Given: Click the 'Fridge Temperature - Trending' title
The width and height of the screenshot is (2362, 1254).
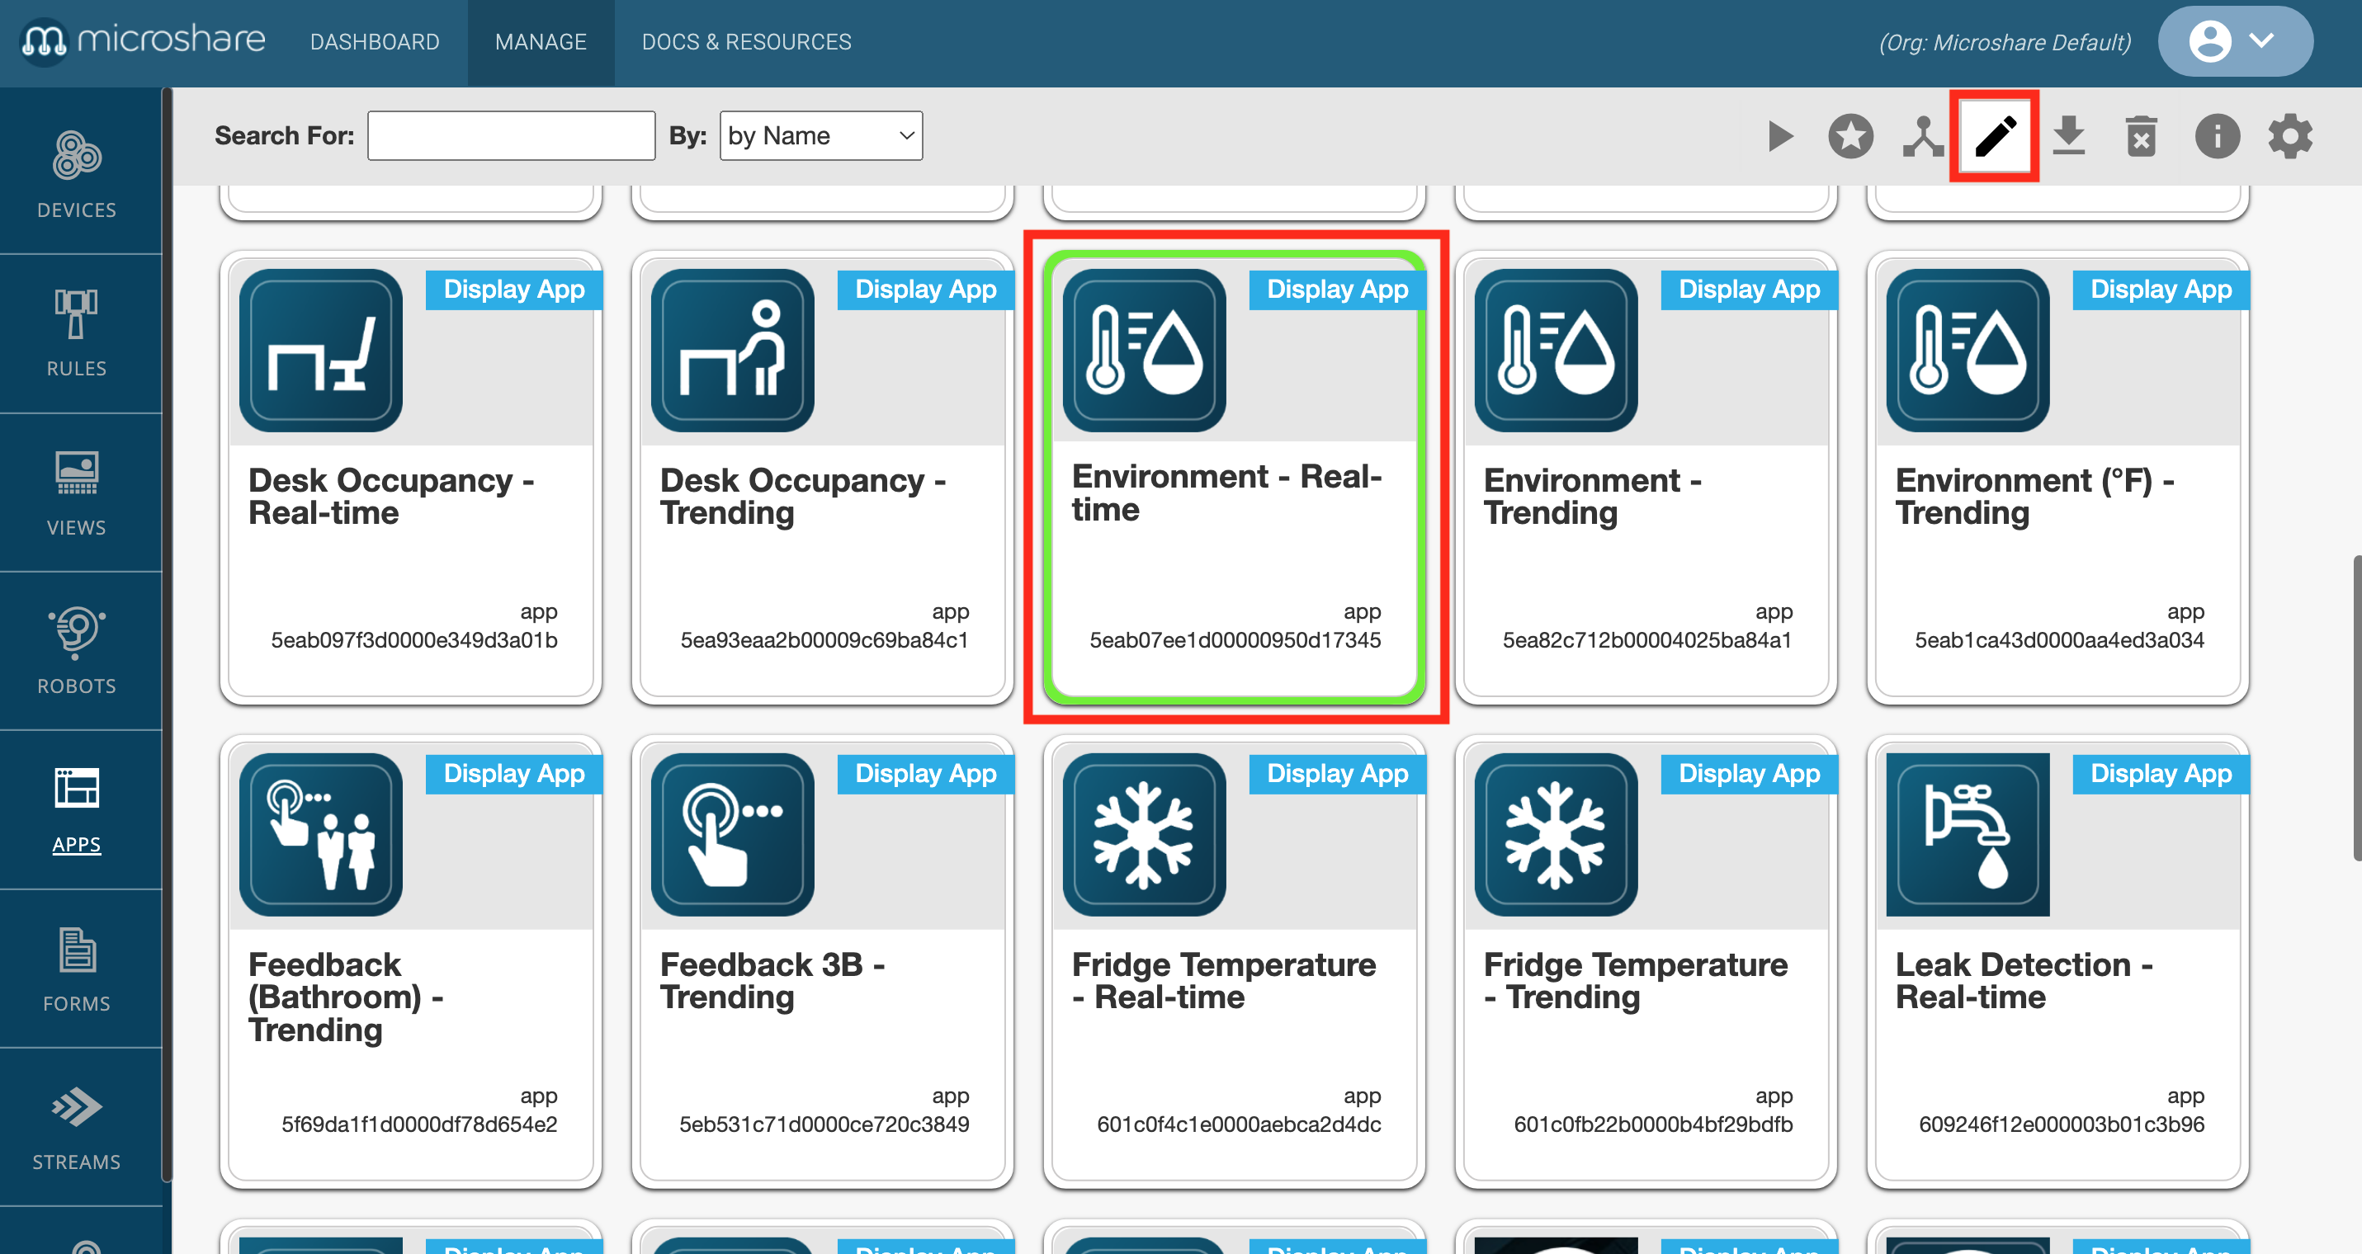Looking at the screenshot, I should coord(1636,980).
